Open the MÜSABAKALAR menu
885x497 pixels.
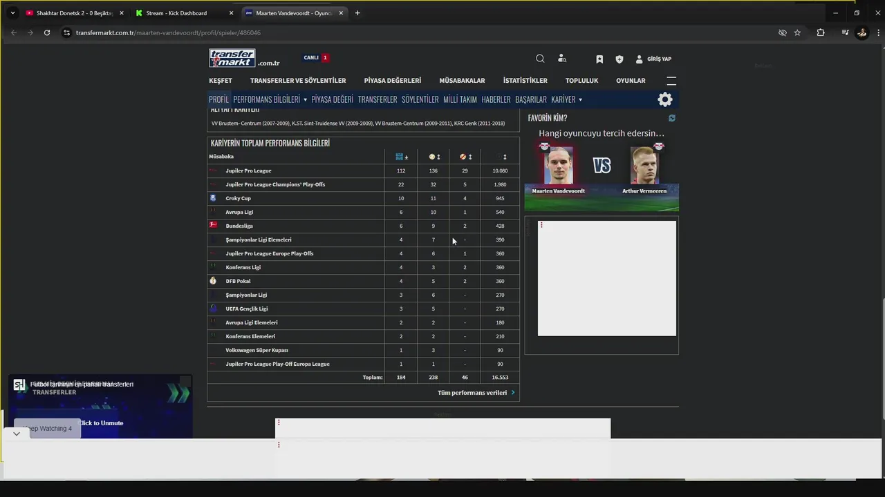pos(462,81)
